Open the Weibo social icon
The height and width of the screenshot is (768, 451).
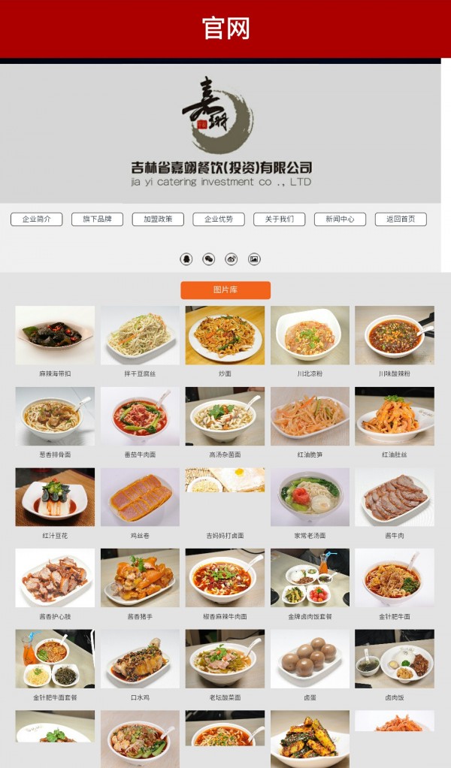[x=231, y=259]
